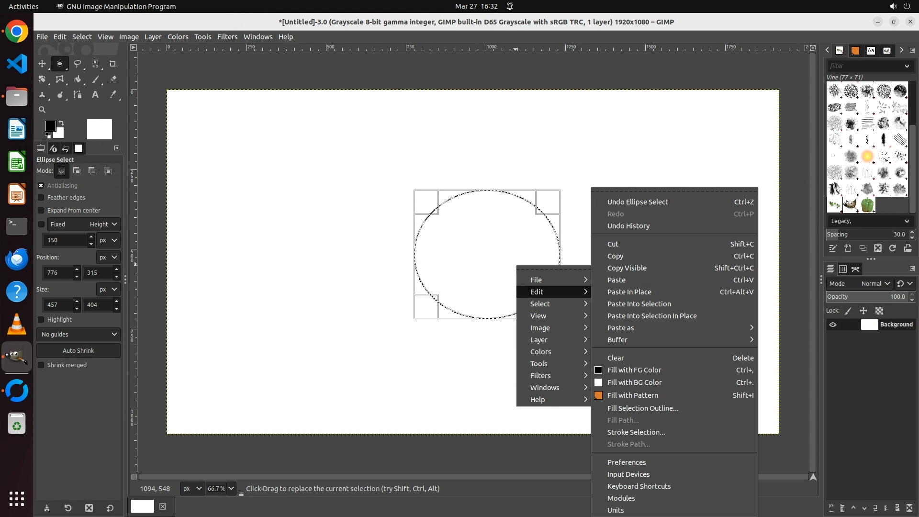
Task: Click the black foreground color swatch
Action: (50, 126)
